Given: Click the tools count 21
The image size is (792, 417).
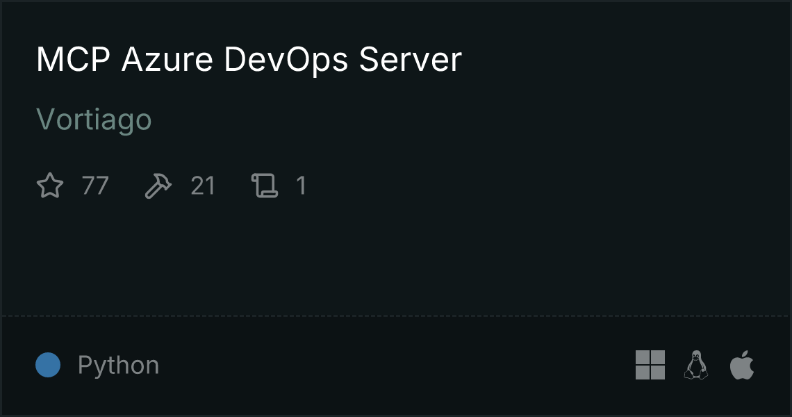Looking at the screenshot, I should click(x=203, y=186).
